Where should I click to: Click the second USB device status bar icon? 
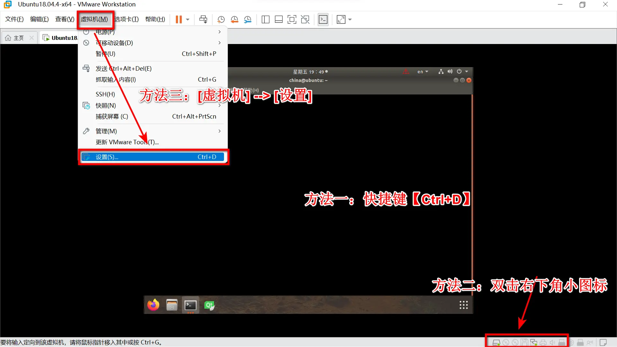580,343
